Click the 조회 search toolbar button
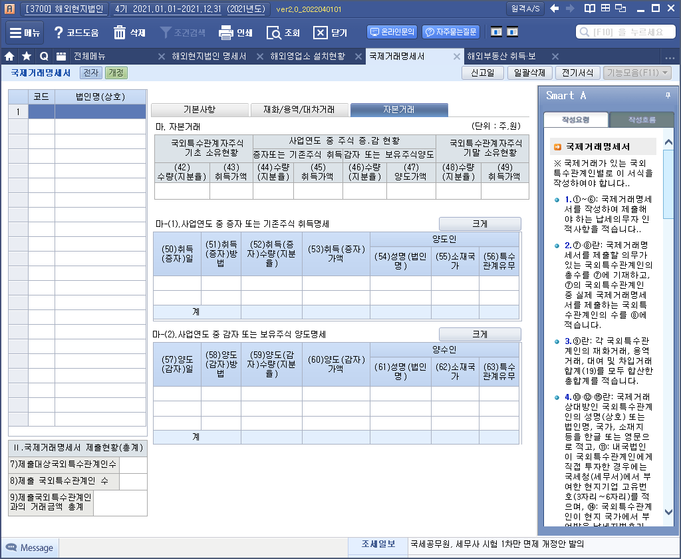681x559 pixels. click(x=283, y=33)
